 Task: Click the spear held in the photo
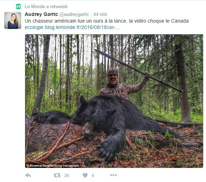click(138, 70)
